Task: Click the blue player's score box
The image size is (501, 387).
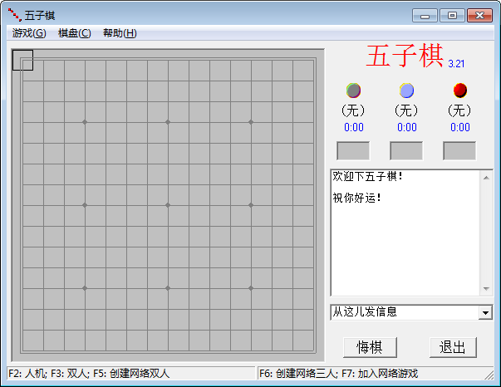Action: pyautogui.click(x=406, y=150)
